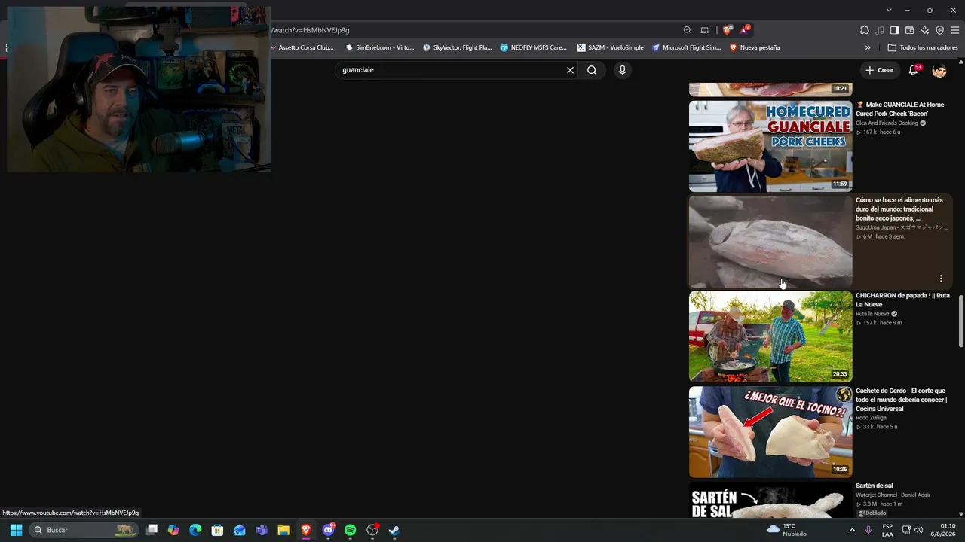Image resolution: width=965 pixels, height=542 pixels.
Task: Click the YouTube page vertical scrollbar
Action: pyautogui.click(x=960, y=321)
